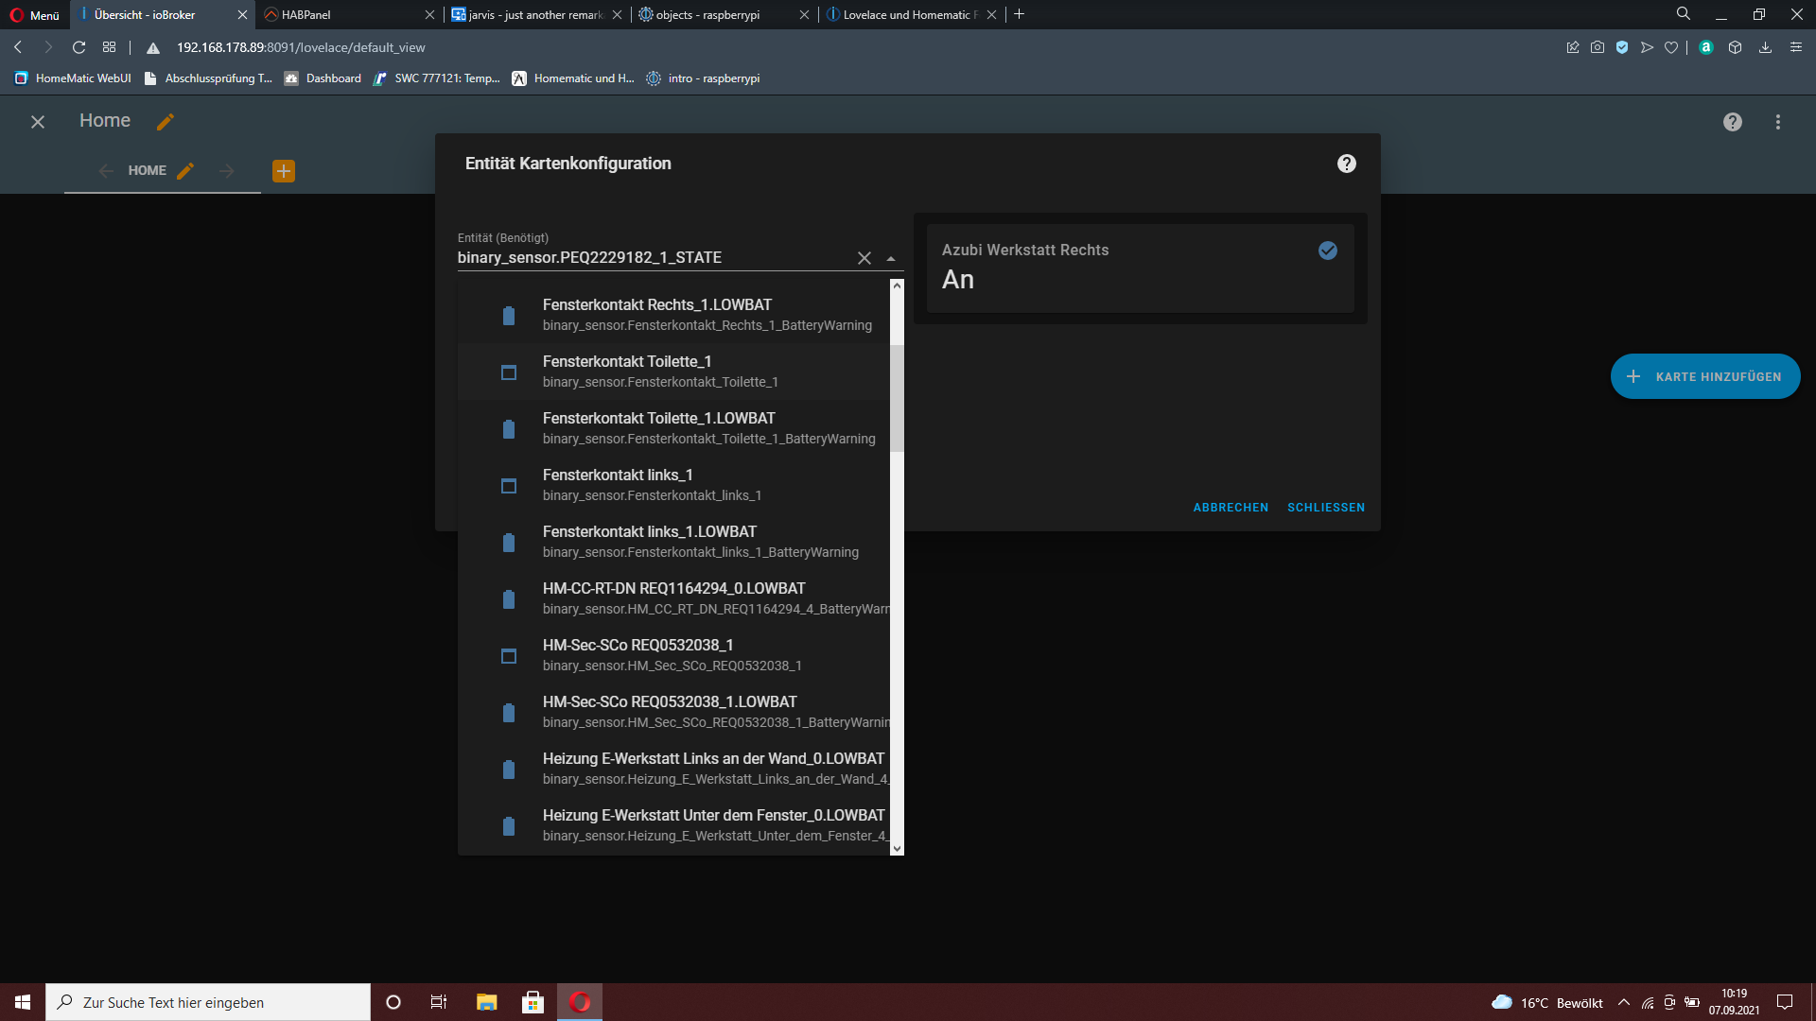Click the Entität input field
Screen dimensions: 1816x1021
(653, 258)
